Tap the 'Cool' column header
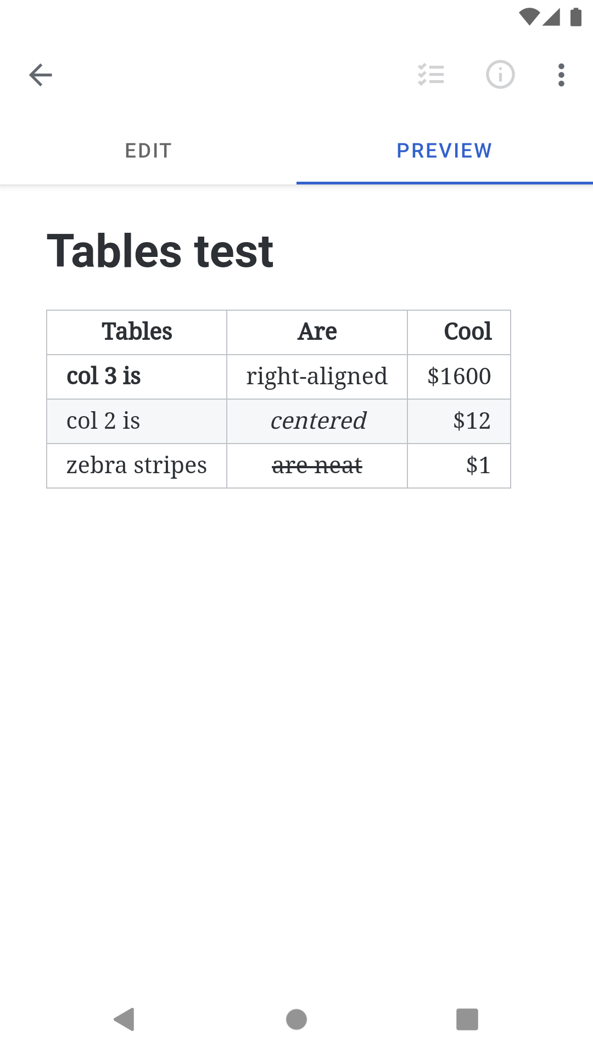 tap(468, 332)
